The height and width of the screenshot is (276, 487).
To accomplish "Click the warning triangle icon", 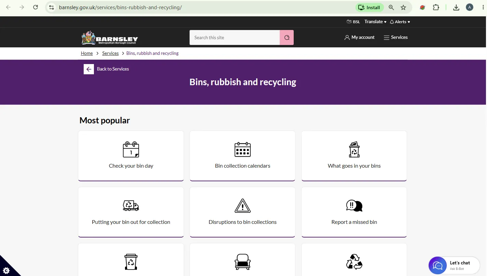I will [x=242, y=205].
